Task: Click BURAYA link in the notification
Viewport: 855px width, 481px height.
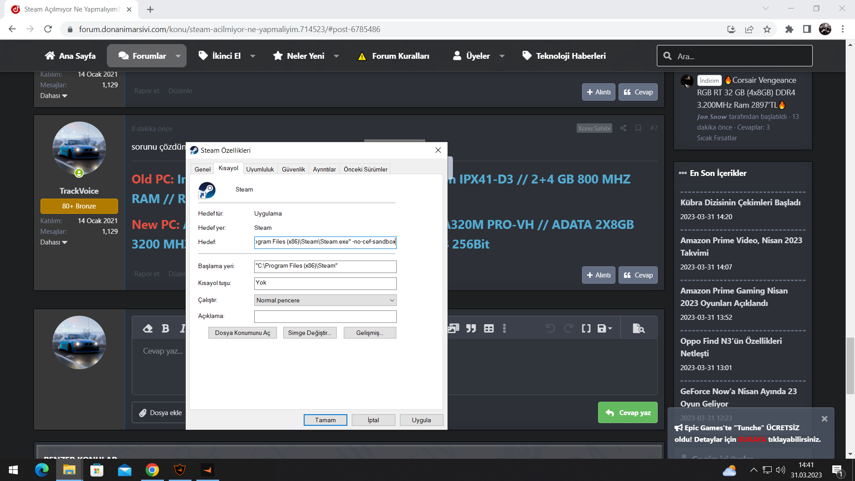Action: (x=752, y=440)
